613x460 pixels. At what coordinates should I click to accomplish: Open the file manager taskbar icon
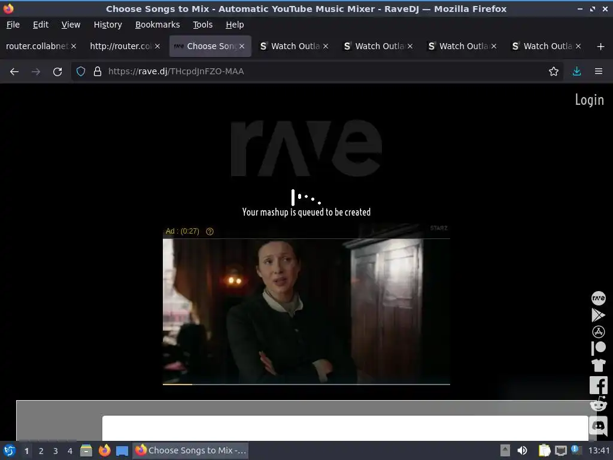pyautogui.click(x=86, y=450)
